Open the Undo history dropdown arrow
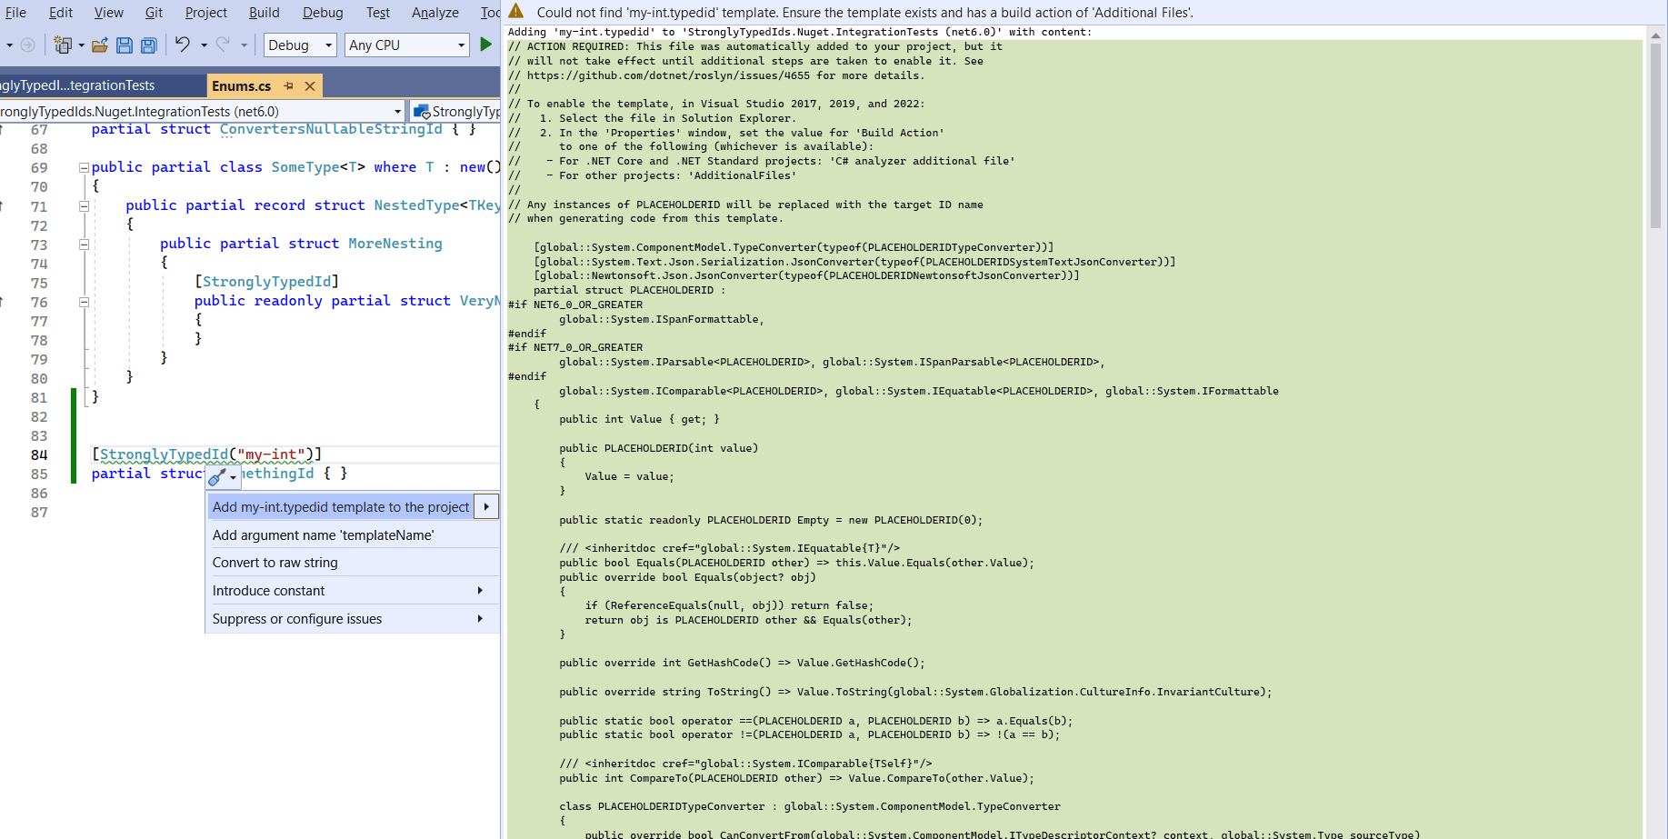1668x839 pixels. click(x=204, y=45)
